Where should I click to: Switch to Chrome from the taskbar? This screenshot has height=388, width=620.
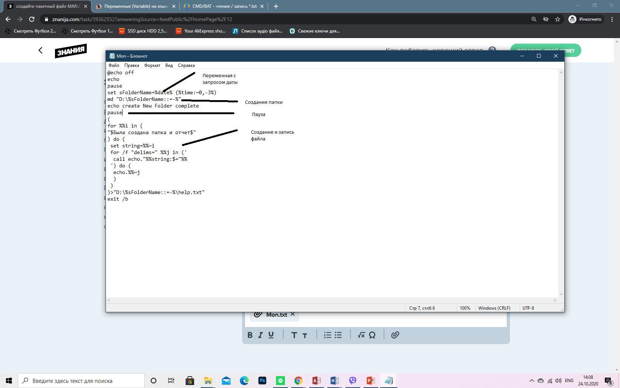(x=298, y=381)
